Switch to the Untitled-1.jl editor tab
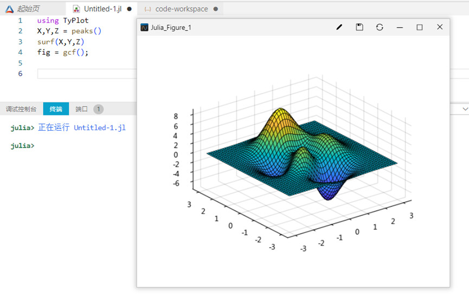 click(x=102, y=9)
